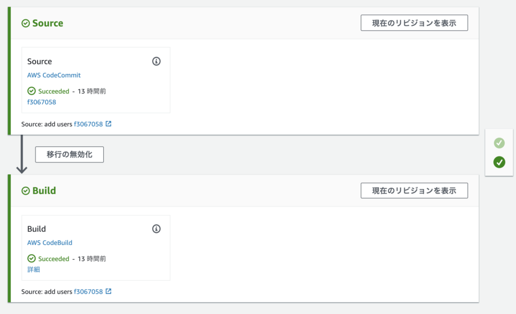The width and height of the screenshot is (516, 314).
Task: Click 現在のリビジョンを表示 button in Source stage
Action: point(414,23)
